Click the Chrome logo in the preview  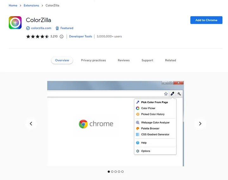83,124
